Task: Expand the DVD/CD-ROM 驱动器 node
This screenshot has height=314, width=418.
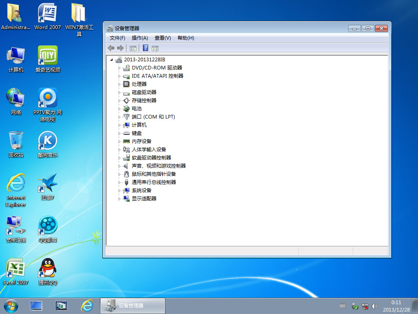Action: click(x=119, y=68)
